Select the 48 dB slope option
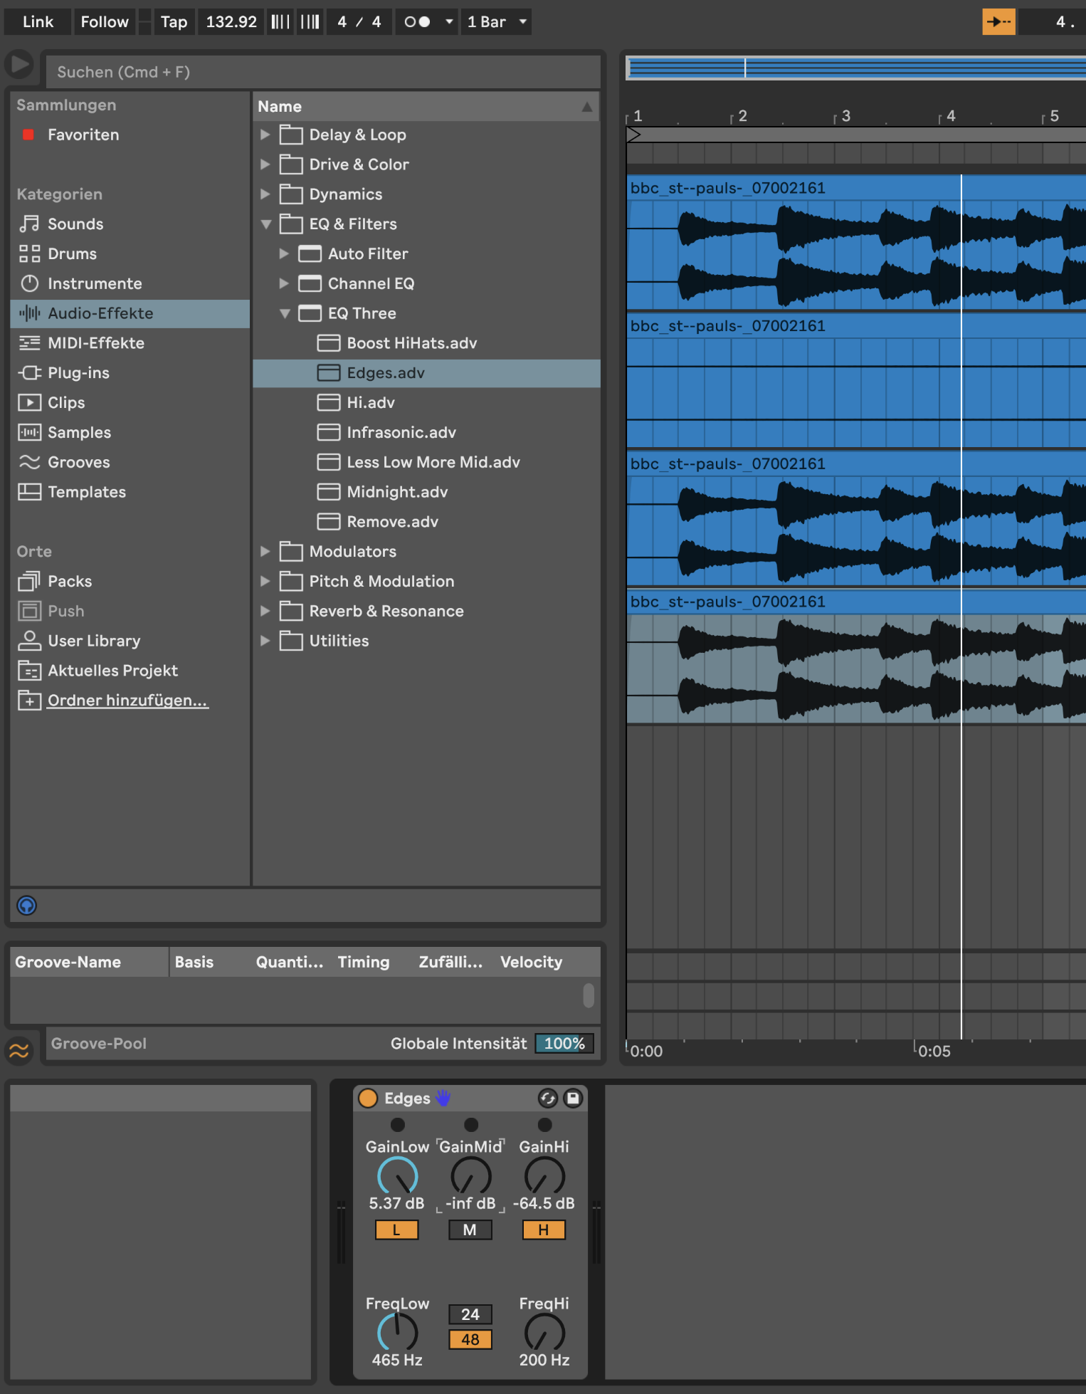The height and width of the screenshot is (1394, 1086). (x=470, y=1339)
